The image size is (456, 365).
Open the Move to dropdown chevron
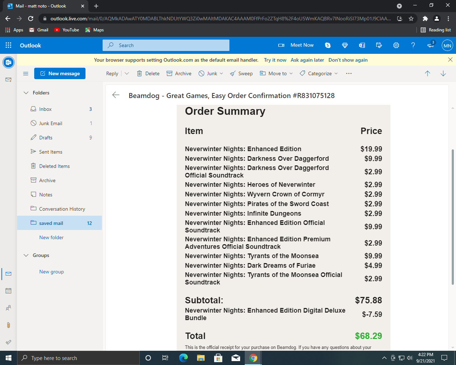(x=291, y=73)
